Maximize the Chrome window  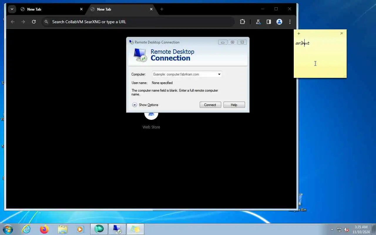point(276,9)
